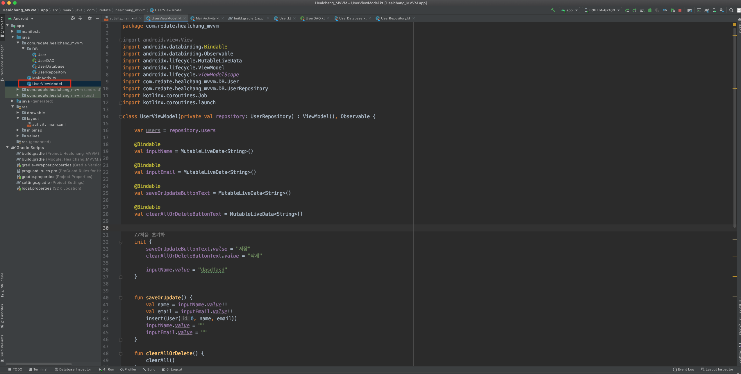Open the LGE LM-G710N device dropdown
Image resolution: width=741 pixels, height=374 pixels.
602,10
